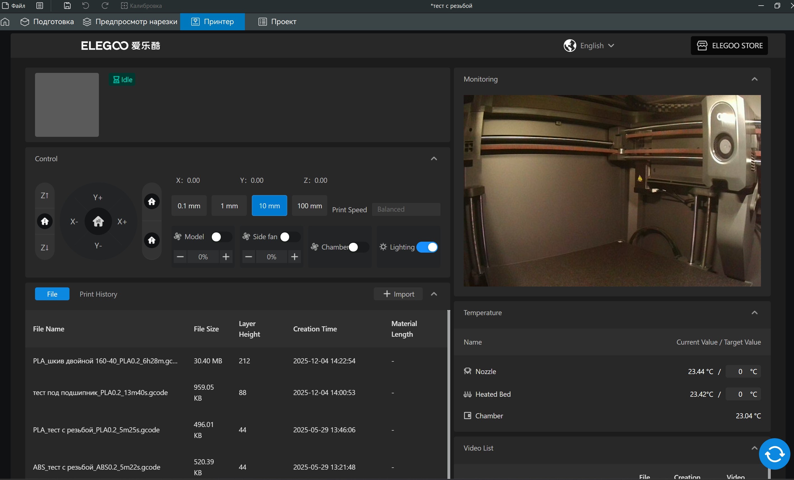Click the Z axis home icon
Screen dimensions: 794x480
coord(45,221)
